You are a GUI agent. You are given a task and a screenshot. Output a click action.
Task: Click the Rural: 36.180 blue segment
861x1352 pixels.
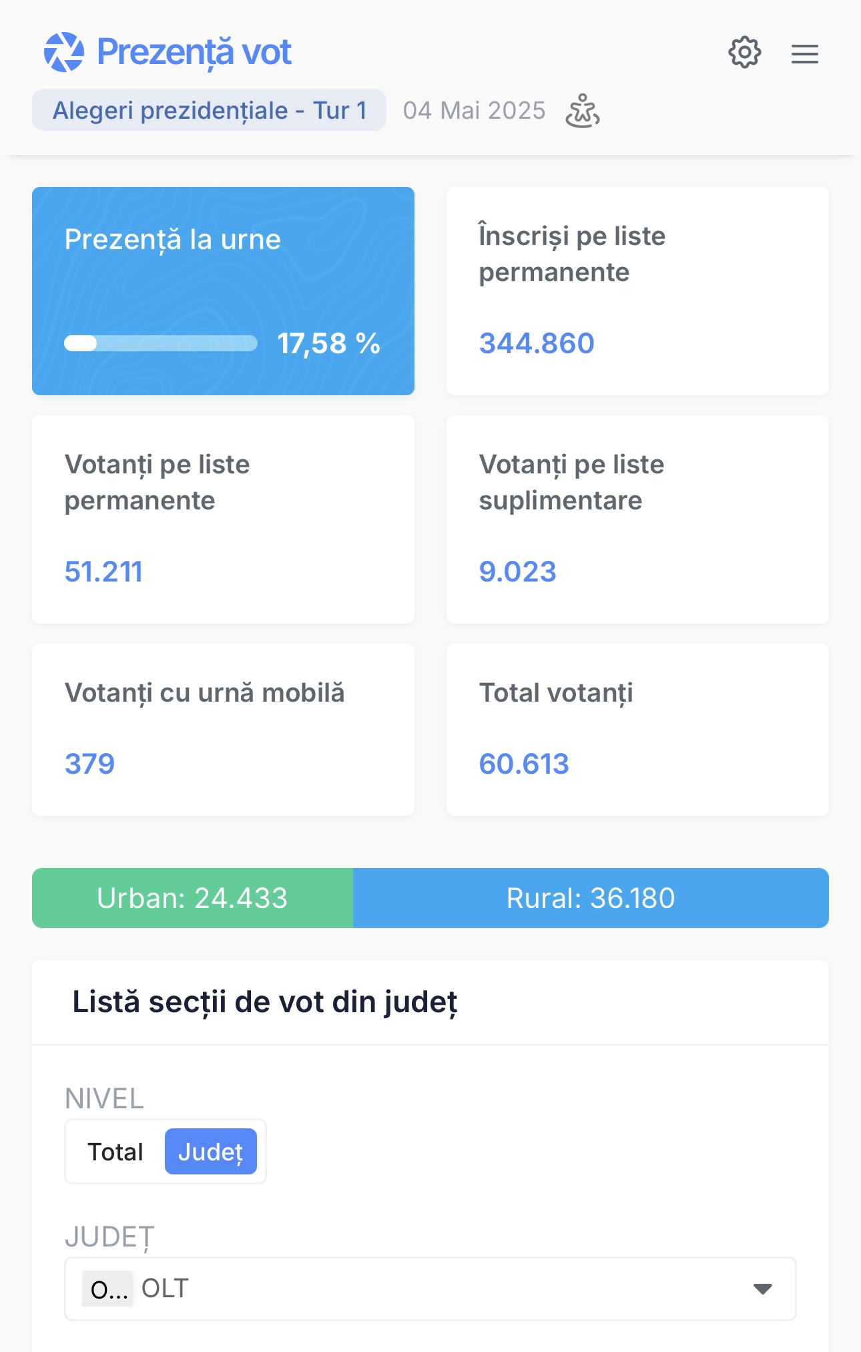click(591, 898)
